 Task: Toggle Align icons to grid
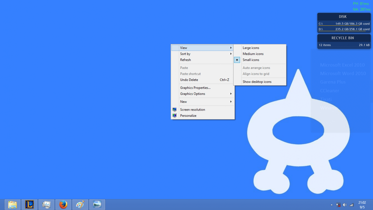click(x=260, y=74)
